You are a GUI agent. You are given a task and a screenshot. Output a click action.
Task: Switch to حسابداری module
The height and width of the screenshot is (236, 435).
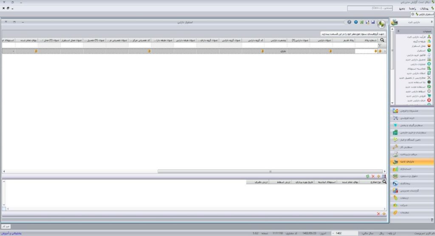click(412, 169)
